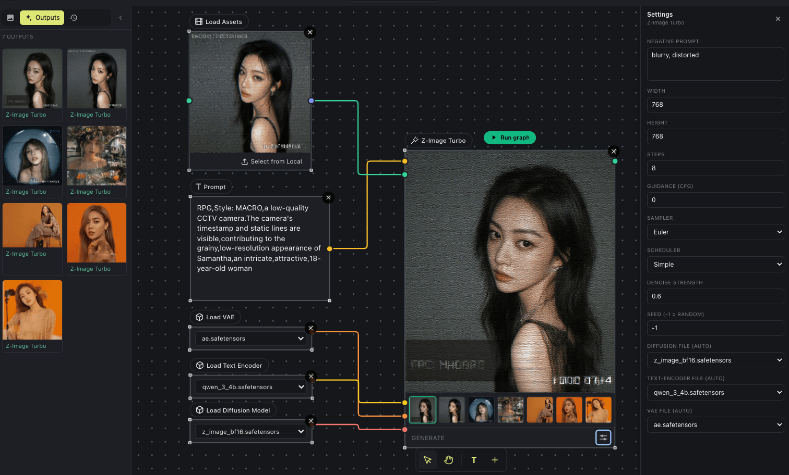This screenshot has height=475, width=789.
Task: Open first output thumbnail in sidebar
Action: 32,79
